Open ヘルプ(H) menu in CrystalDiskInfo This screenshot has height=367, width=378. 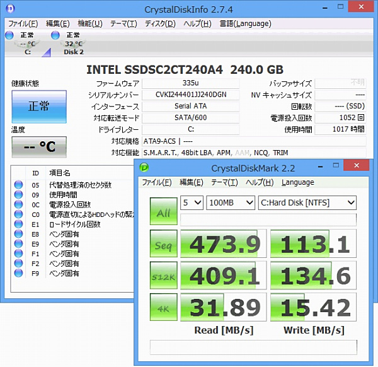(197, 23)
